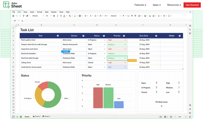Open status dropdown for Paint quality check
203x120 pixels.
click(x=105, y=40)
